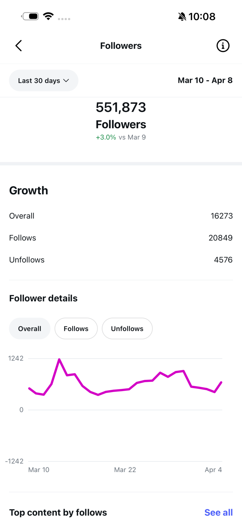Open the Last 30 days dropdown
Screen dimensions: 242x525
point(43,81)
